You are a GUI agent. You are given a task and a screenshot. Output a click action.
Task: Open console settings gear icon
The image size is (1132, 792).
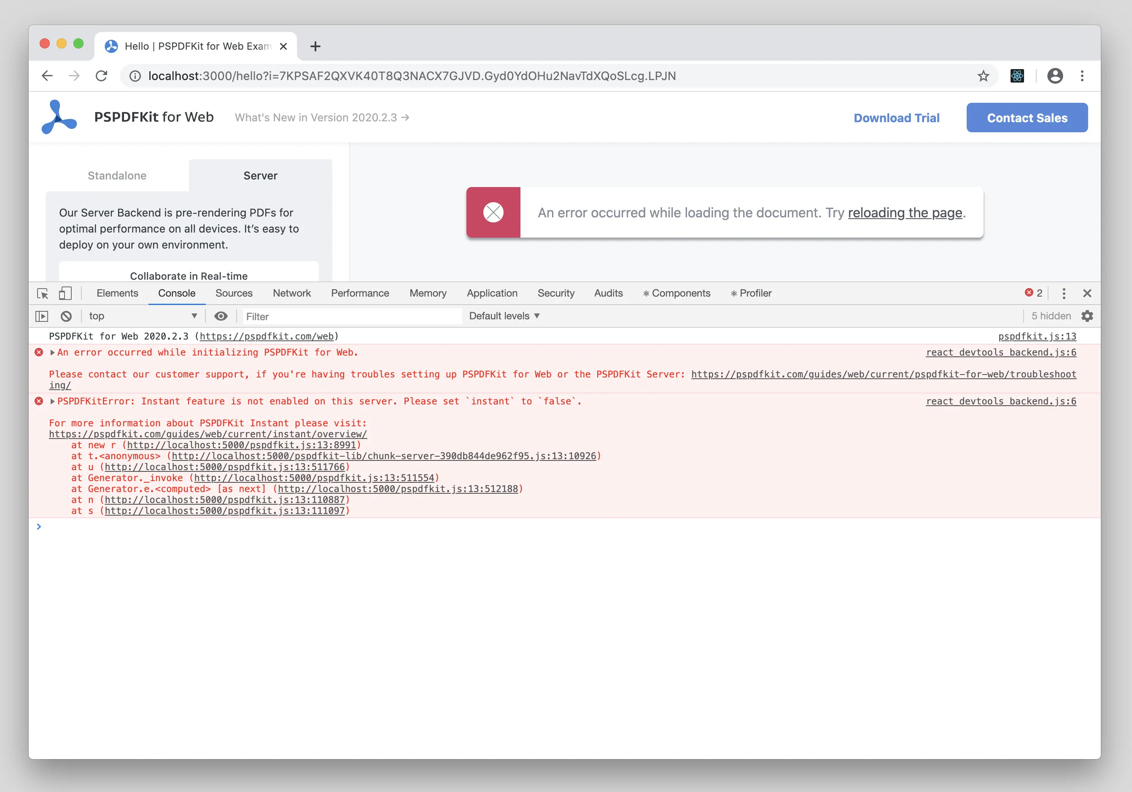1087,316
